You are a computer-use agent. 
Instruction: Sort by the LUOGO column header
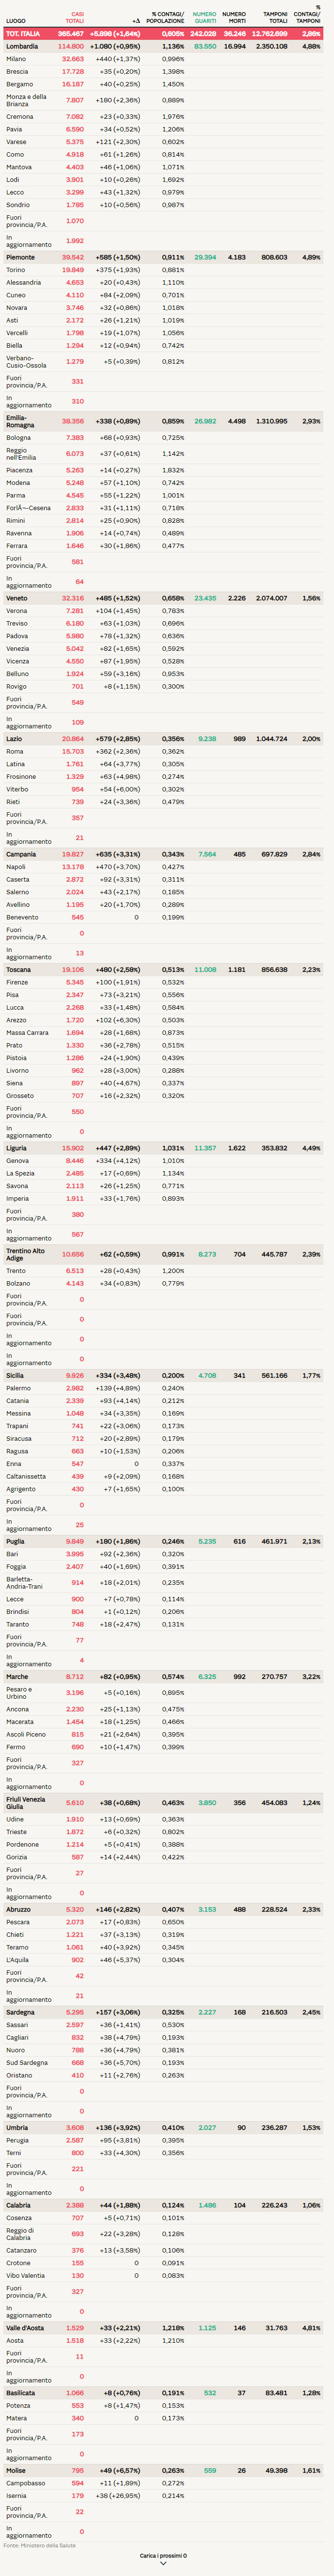pyautogui.click(x=16, y=21)
